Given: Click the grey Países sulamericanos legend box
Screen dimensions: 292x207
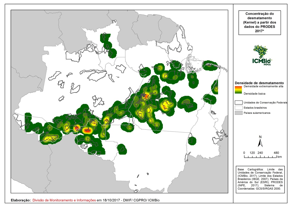Looking at the screenshot, I should pos(238,113).
